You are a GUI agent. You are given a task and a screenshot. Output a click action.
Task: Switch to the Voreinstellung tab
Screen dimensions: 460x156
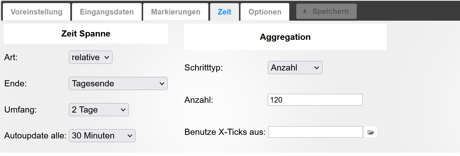(x=37, y=12)
